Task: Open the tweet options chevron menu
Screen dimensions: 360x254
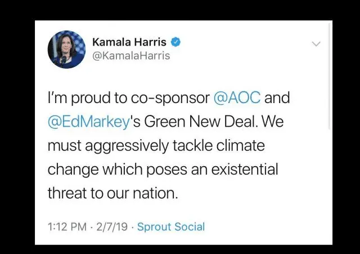Action: (316, 43)
